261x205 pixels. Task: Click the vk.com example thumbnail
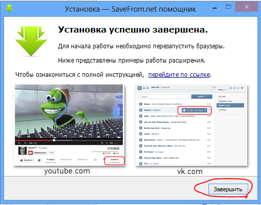[191, 125]
